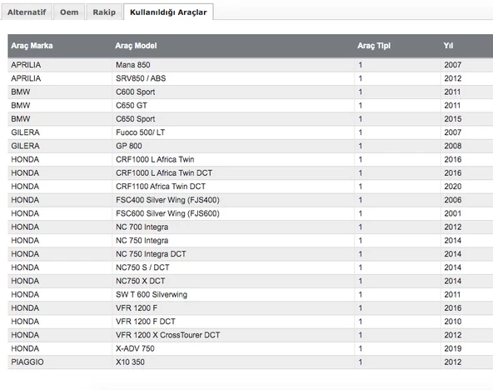Select the Rakip tab
Image resolution: width=493 pixels, height=390 pixels.
click(104, 12)
